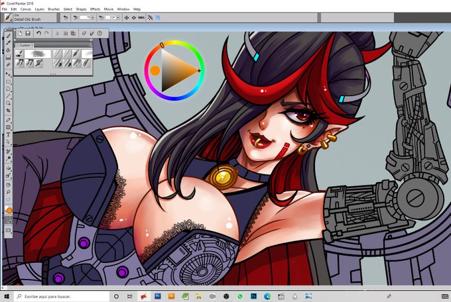Select the Pen tool in toolbox

(9, 120)
